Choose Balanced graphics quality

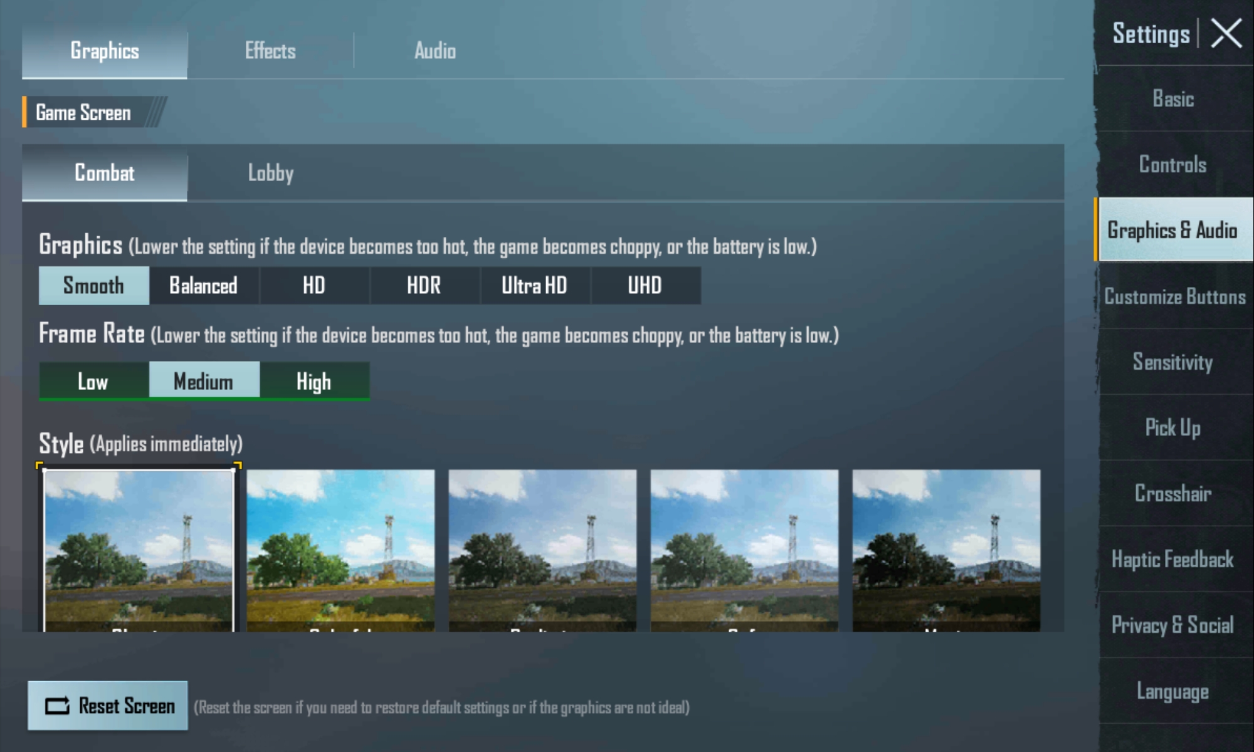204,286
